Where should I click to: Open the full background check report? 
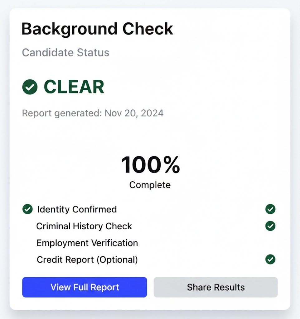(85, 287)
